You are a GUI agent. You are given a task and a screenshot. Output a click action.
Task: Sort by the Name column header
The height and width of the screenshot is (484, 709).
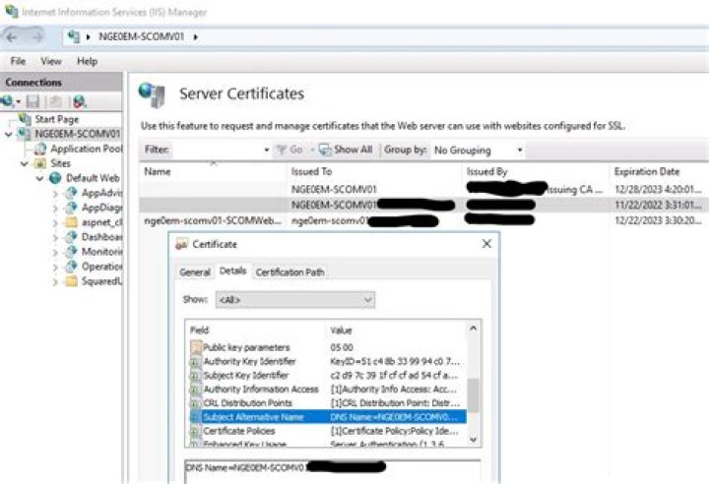click(213, 172)
